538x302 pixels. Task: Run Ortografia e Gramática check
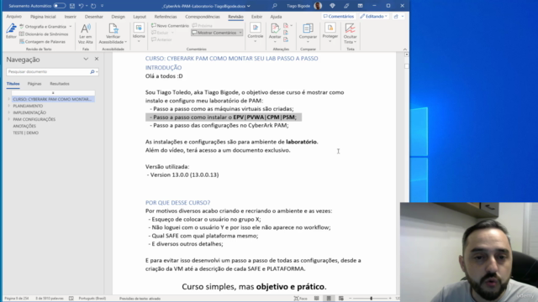coord(43,26)
